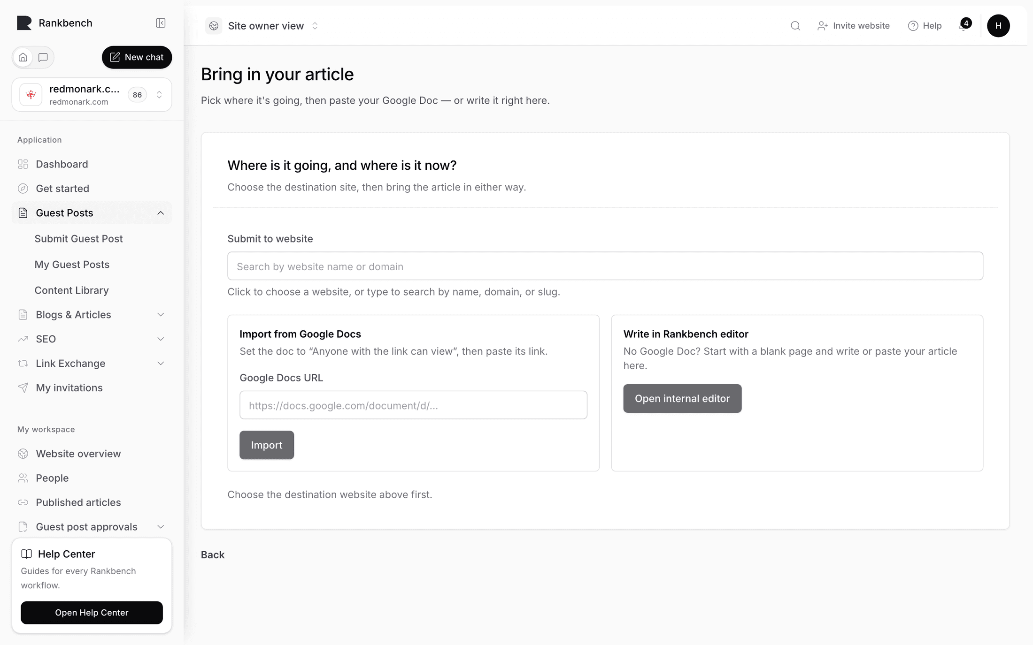Click Invite website

pyautogui.click(x=853, y=26)
